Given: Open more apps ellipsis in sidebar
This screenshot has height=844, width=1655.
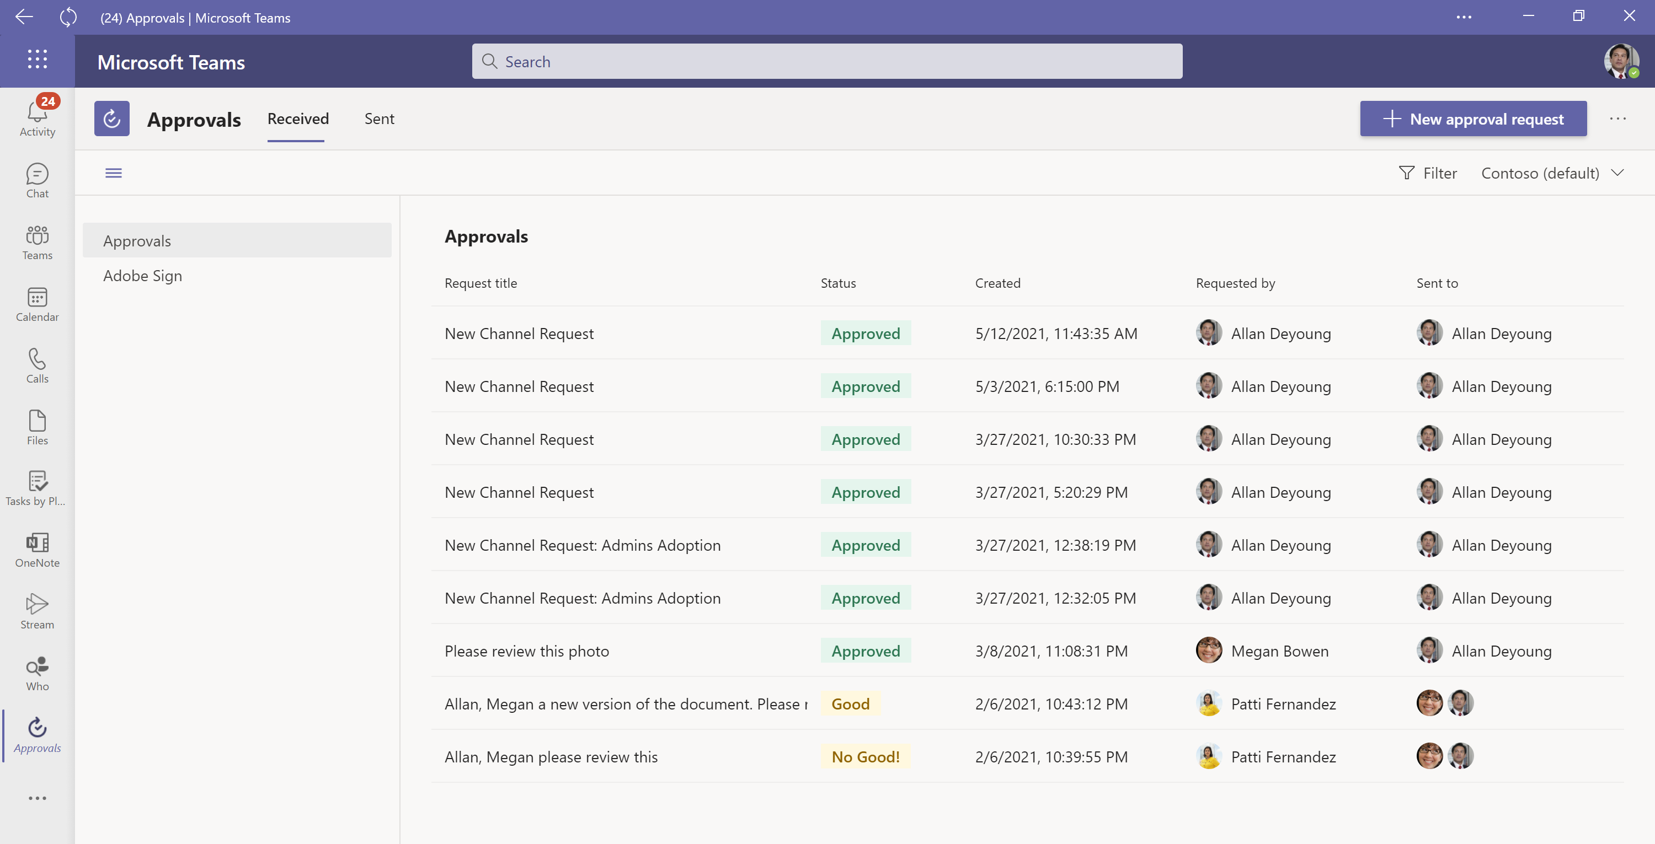Looking at the screenshot, I should 38,798.
